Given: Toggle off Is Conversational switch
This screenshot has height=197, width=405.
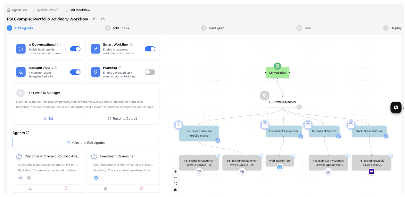Looking at the screenshot, I should coord(75,49).
